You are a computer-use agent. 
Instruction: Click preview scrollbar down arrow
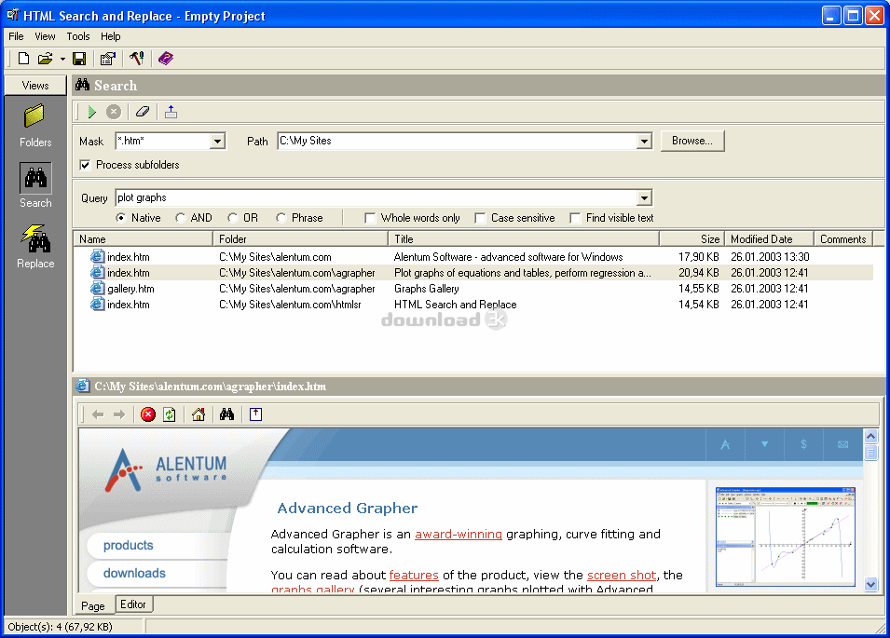[870, 584]
